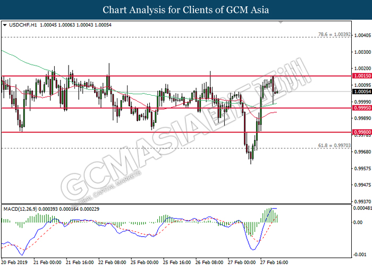Viewport: 372px width, 266px height.
Task: Click the 78.6 = 1.00392 Fibonacci label
Action: click(x=334, y=35)
